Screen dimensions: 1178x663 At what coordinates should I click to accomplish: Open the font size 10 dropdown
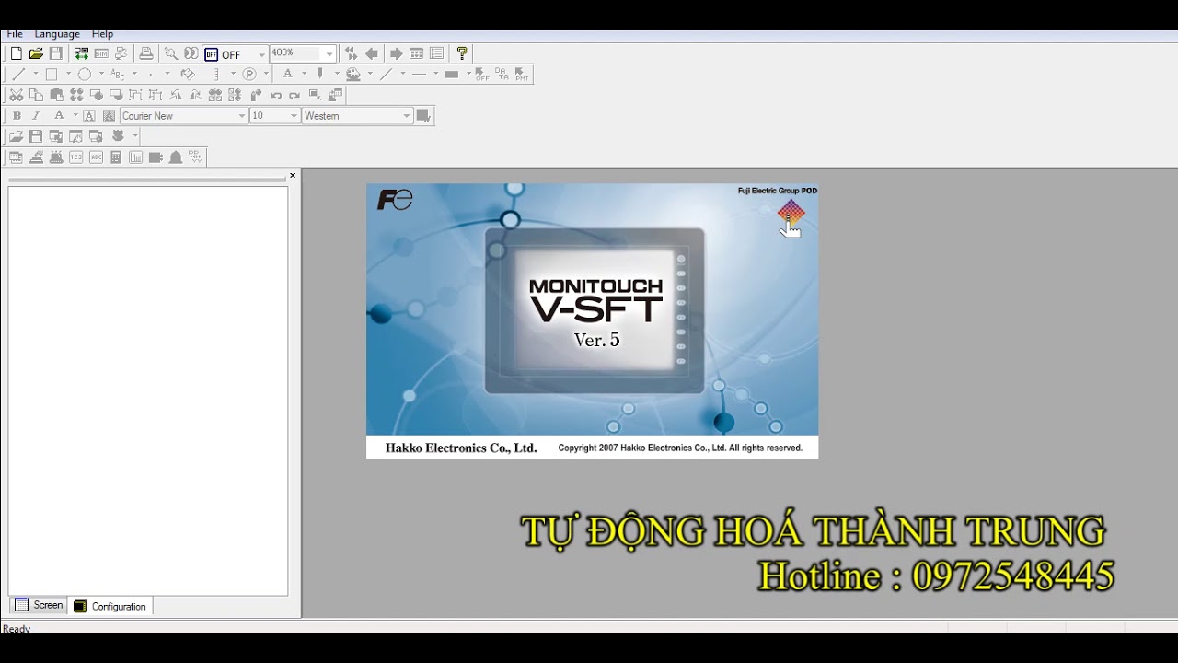[294, 116]
